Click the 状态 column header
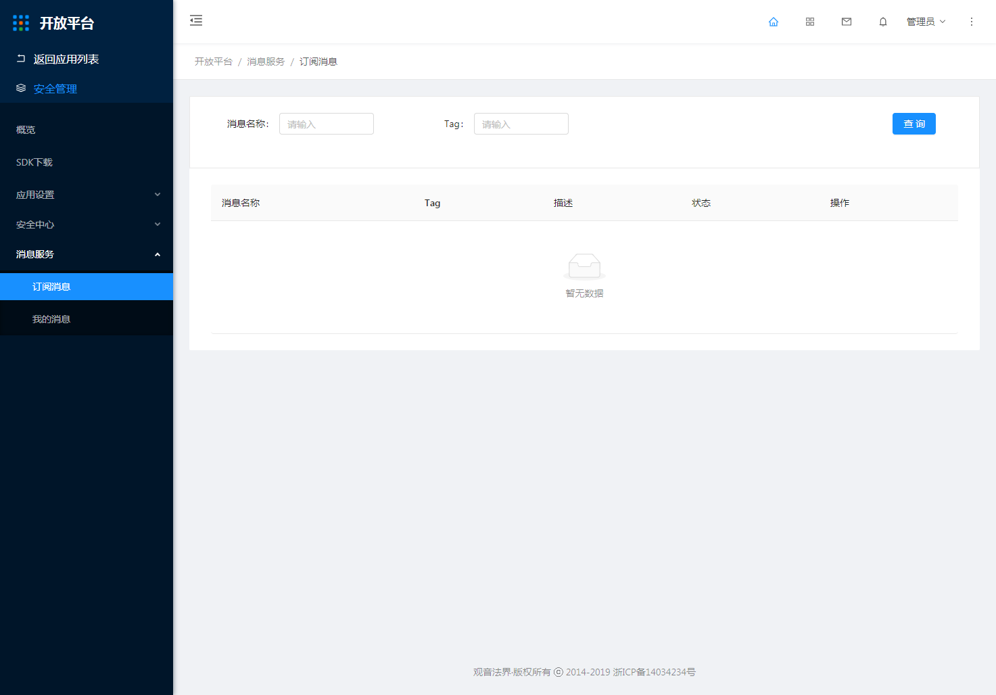This screenshot has height=695, width=996. pos(701,203)
